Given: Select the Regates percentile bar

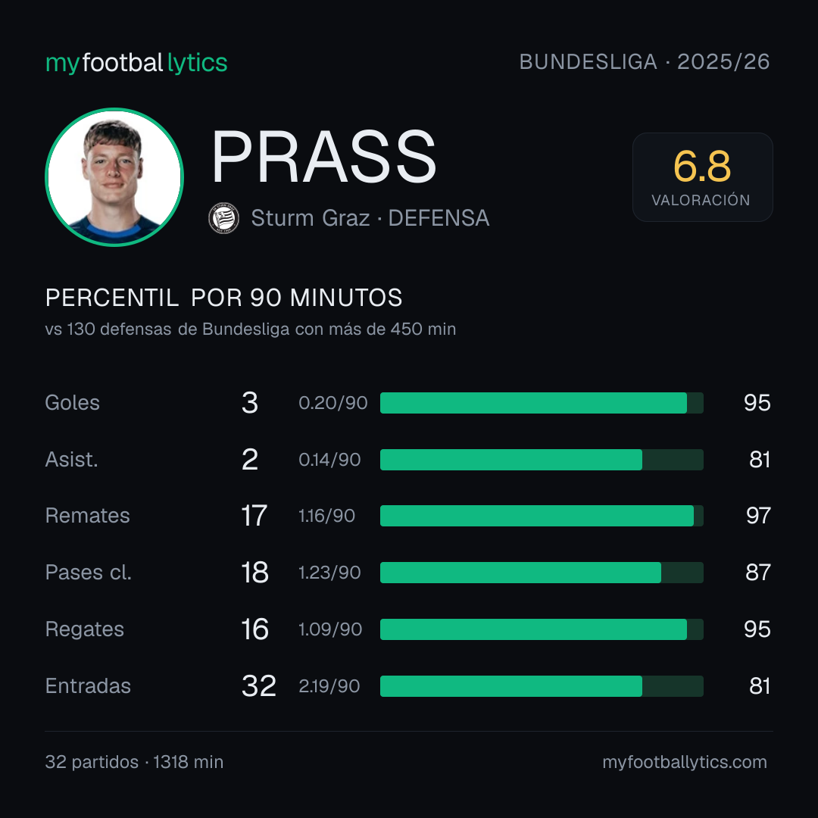Looking at the screenshot, I should point(542,629).
